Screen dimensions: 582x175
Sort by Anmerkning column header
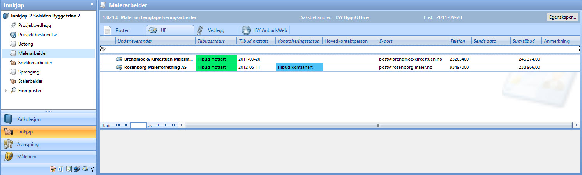[x=561, y=41]
